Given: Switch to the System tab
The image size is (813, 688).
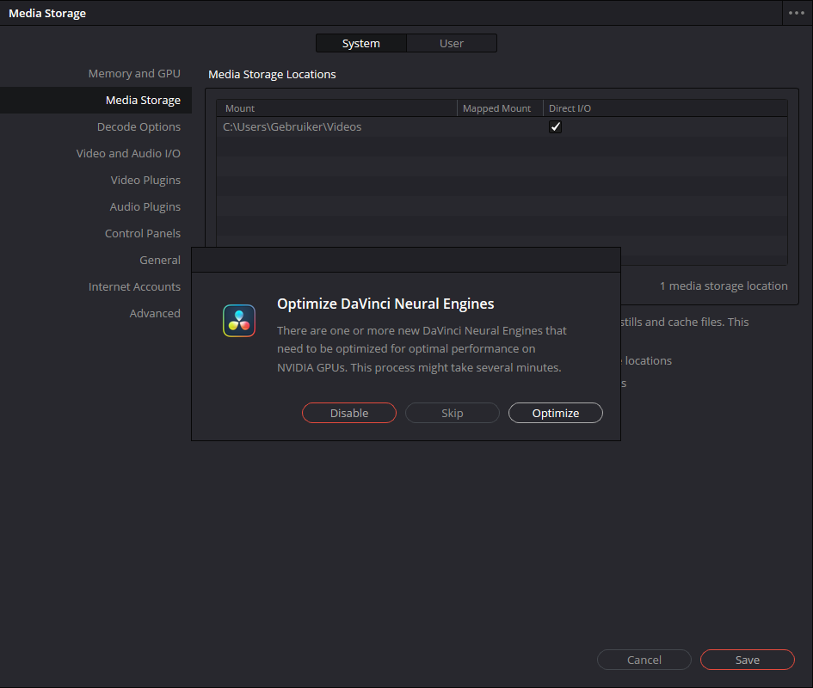Looking at the screenshot, I should tap(360, 44).
